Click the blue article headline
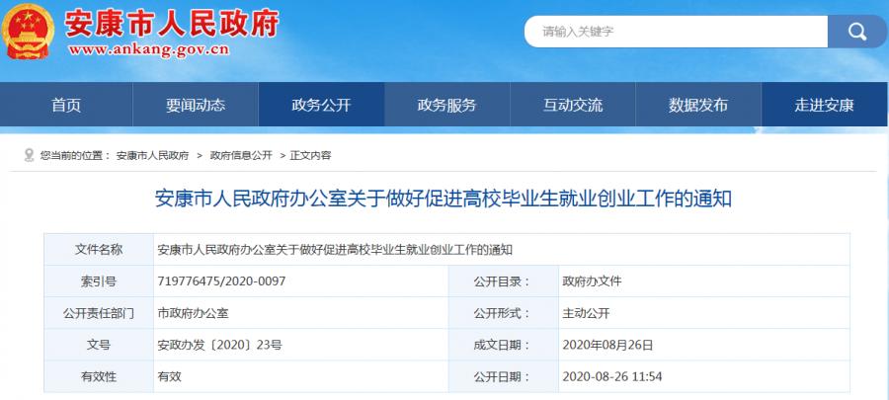 pyautogui.click(x=444, y=200)
